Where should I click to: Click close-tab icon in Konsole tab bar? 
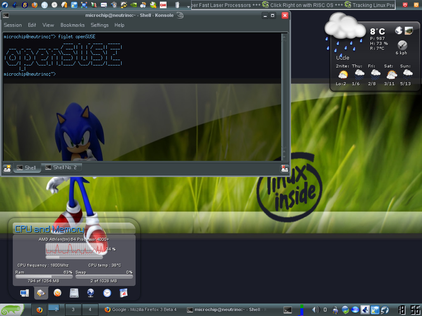tap(284, 168)
